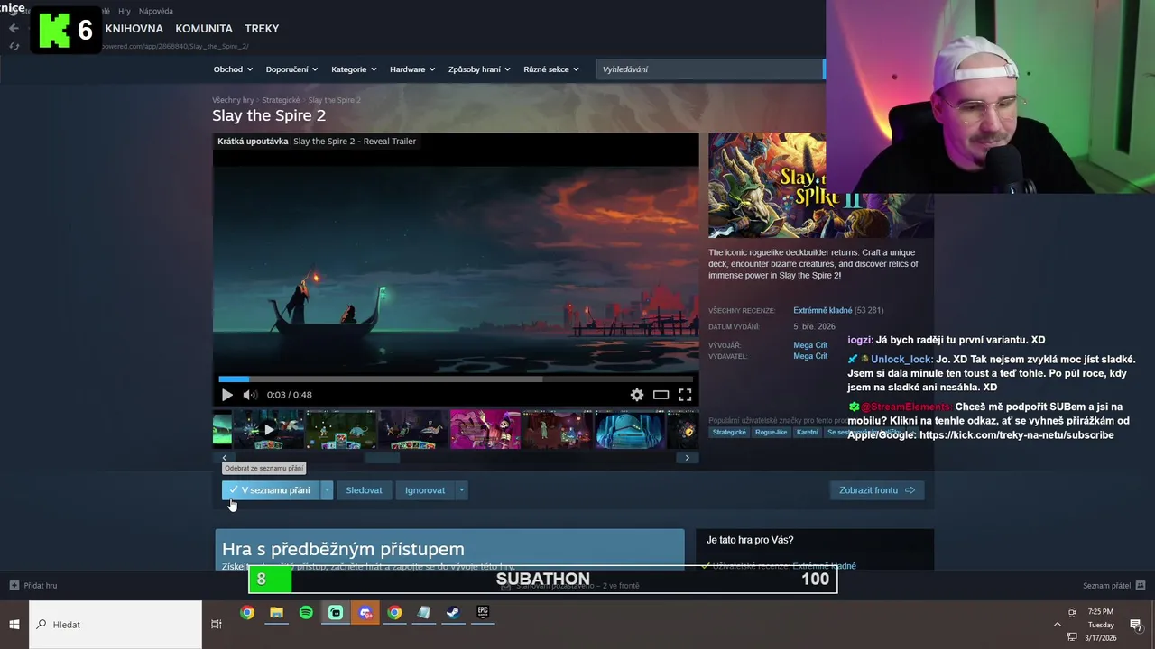Open the notepad-style app on taskbar
Viewport: 1155px width, 649px height.
tap(424, 613)
